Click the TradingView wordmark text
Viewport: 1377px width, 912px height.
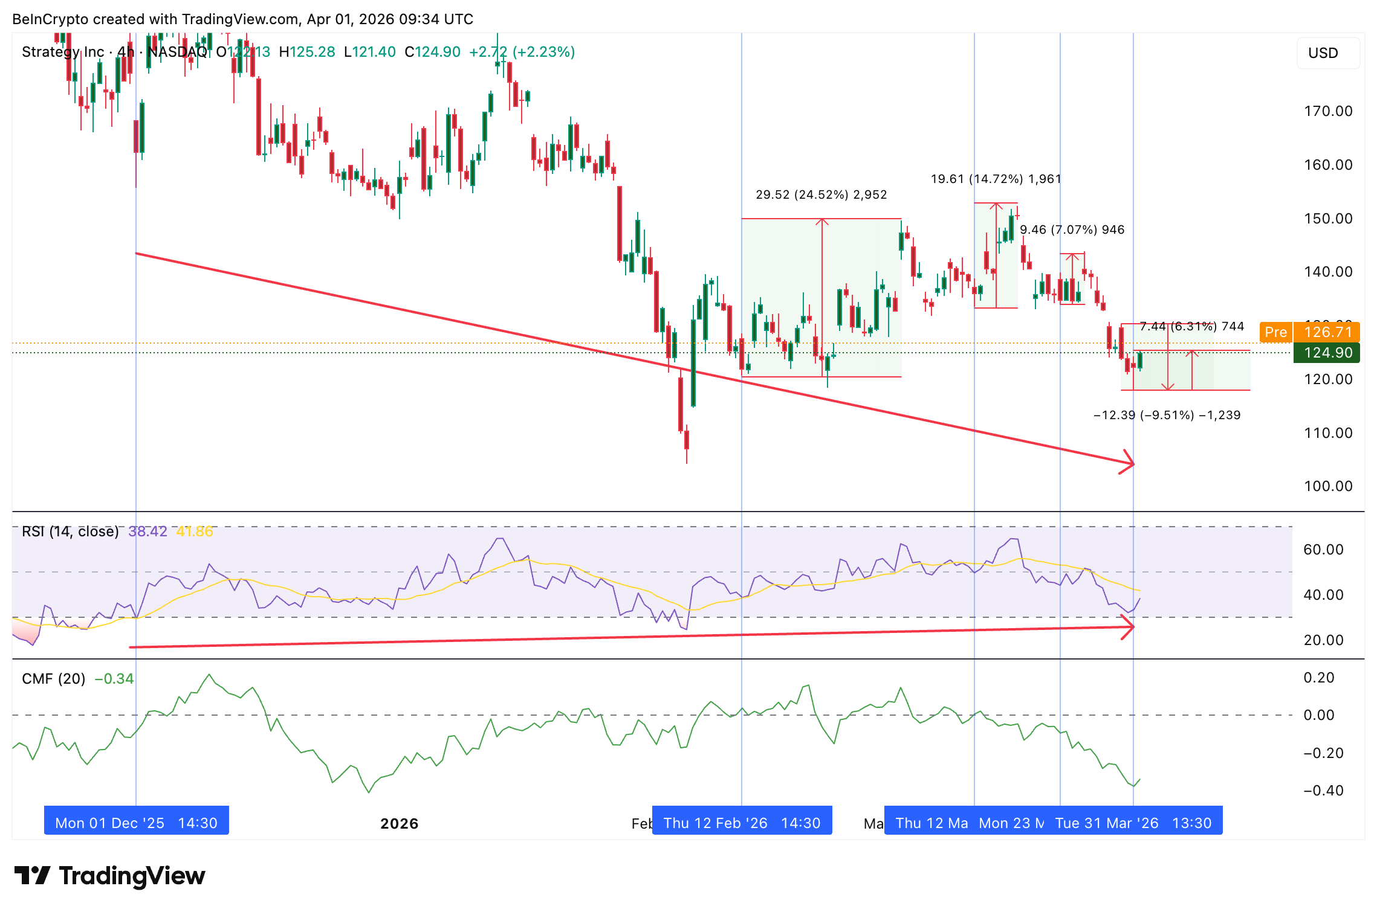[x=132, y=875]
